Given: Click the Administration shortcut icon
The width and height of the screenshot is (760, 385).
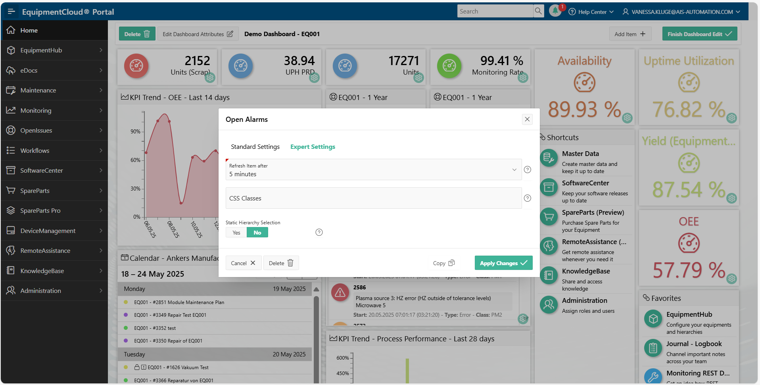Looking at the screenshot, I should [549, 305].
